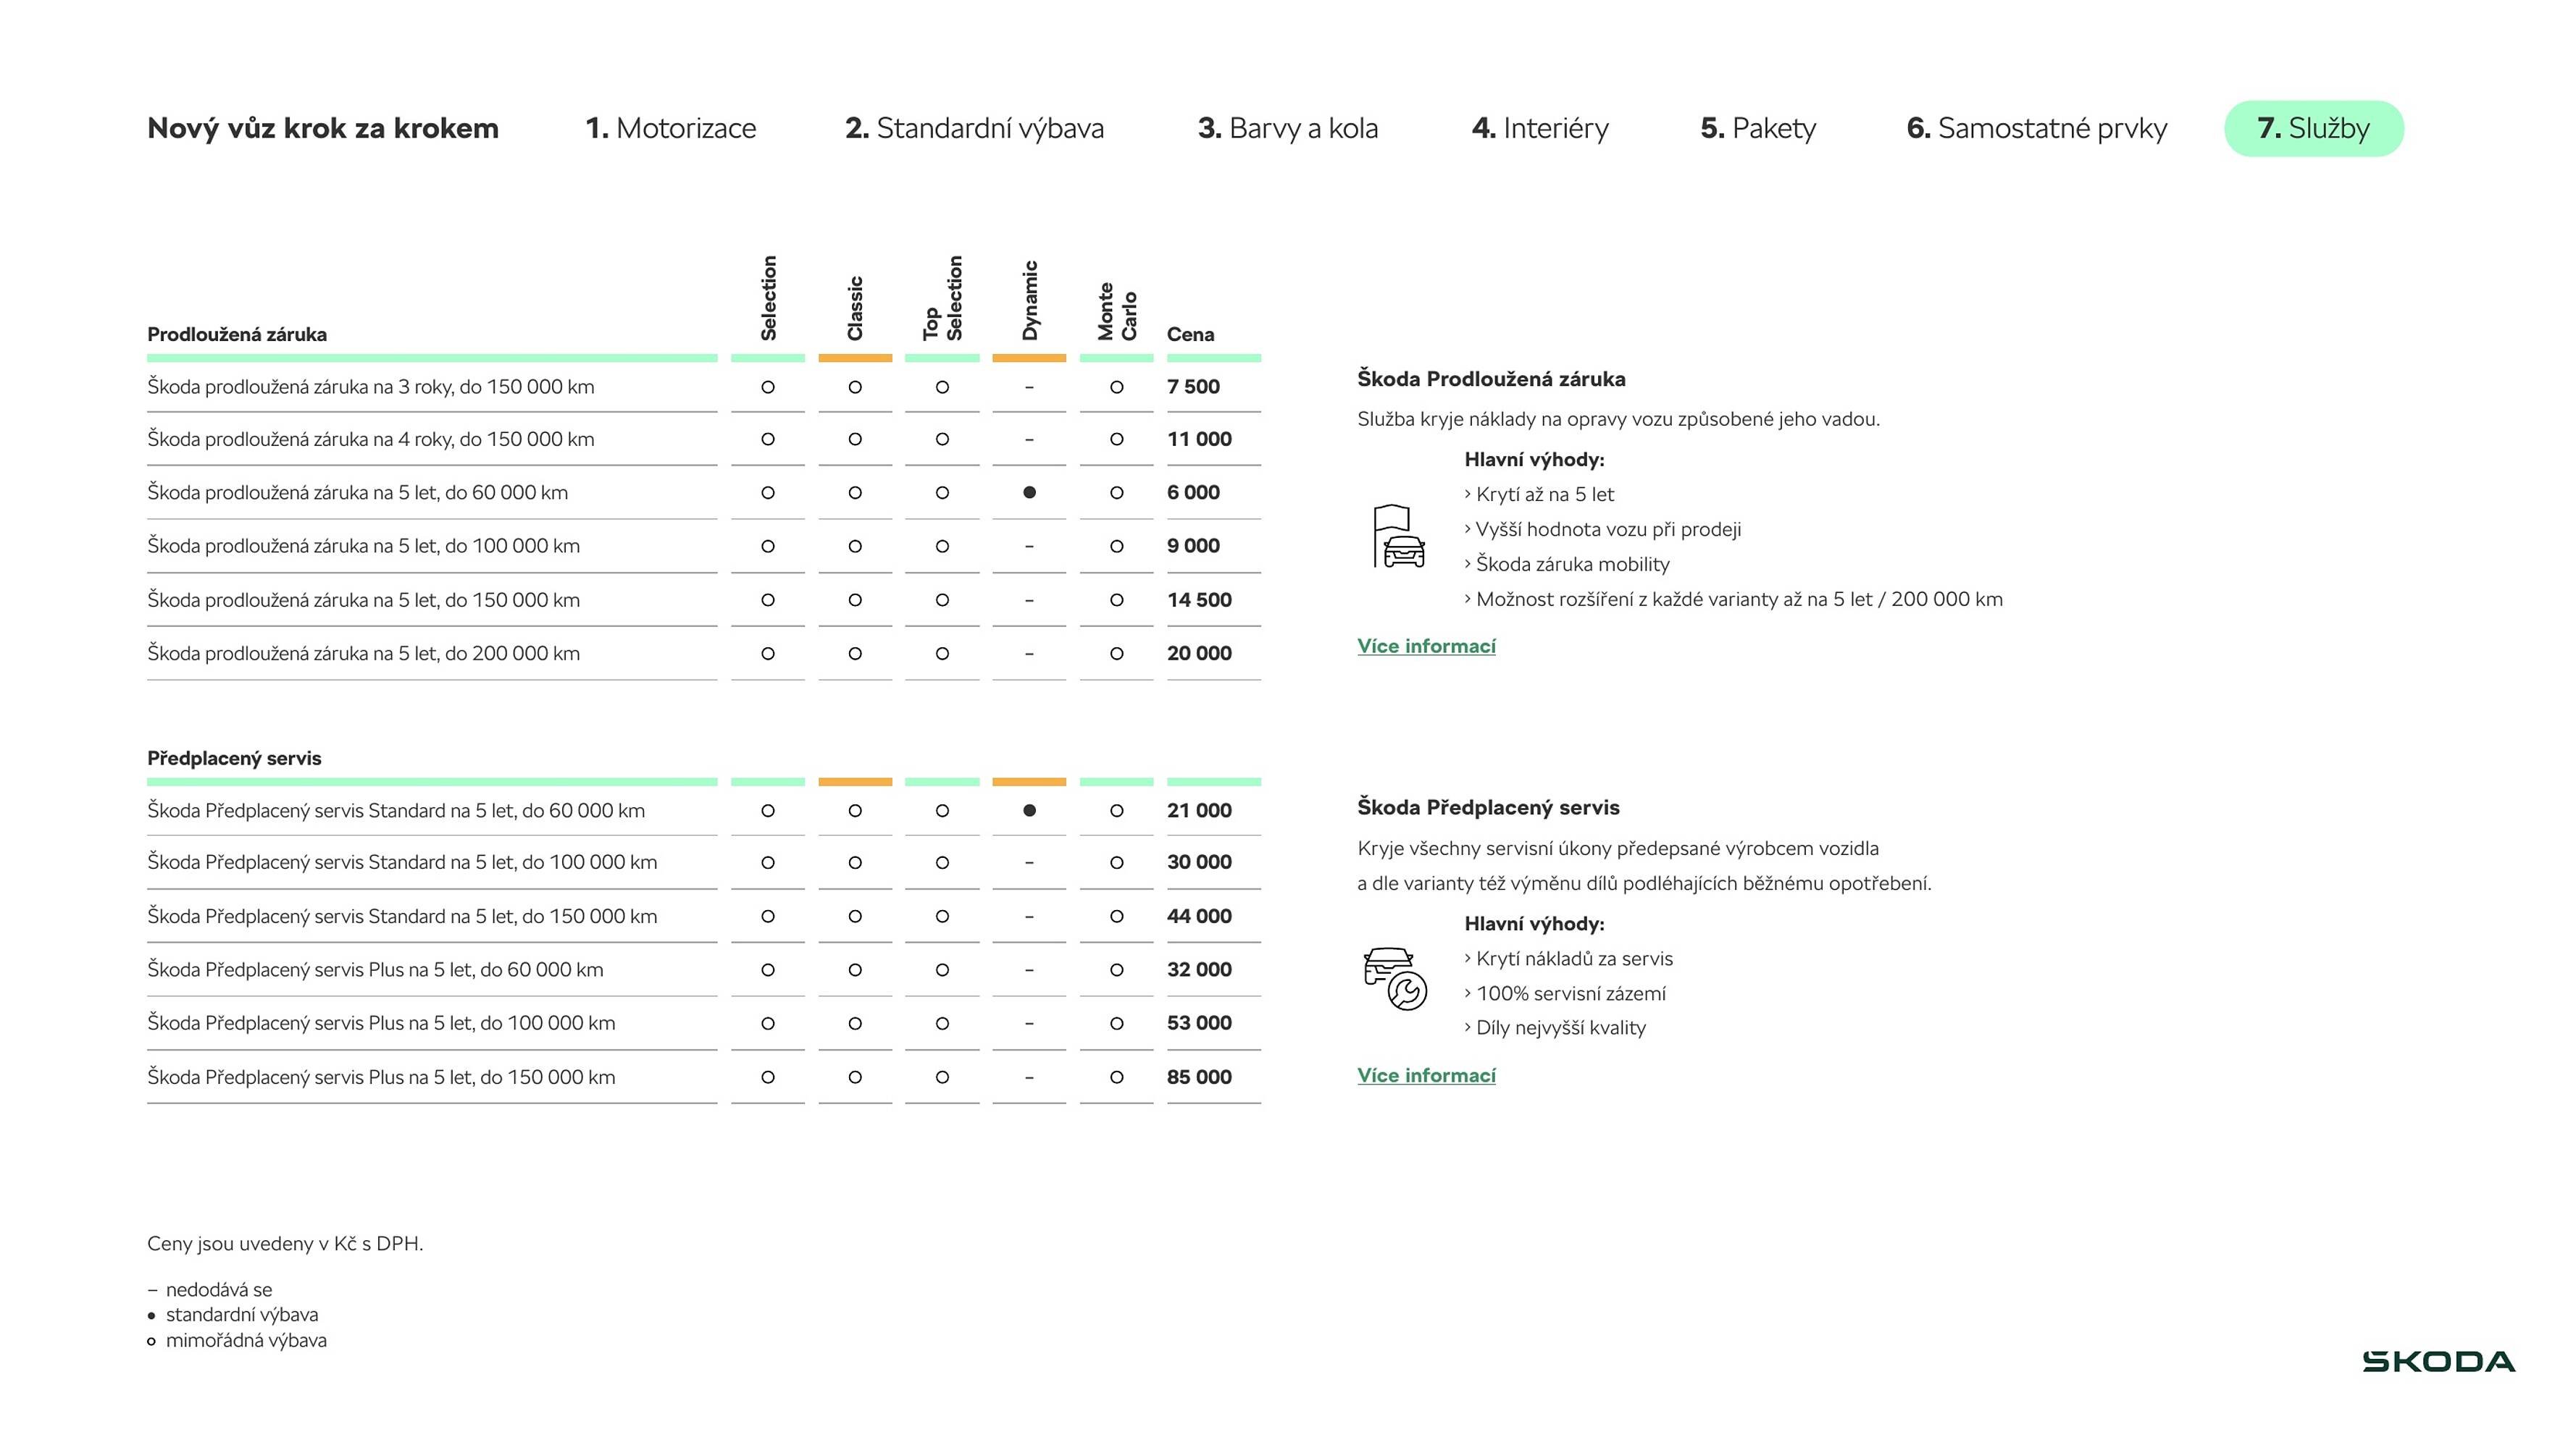The height and width of the screenshot is (1448, 2576).
Task: Open 6. Samostatné prvky tab
Action: click(x=2036, y=128)
